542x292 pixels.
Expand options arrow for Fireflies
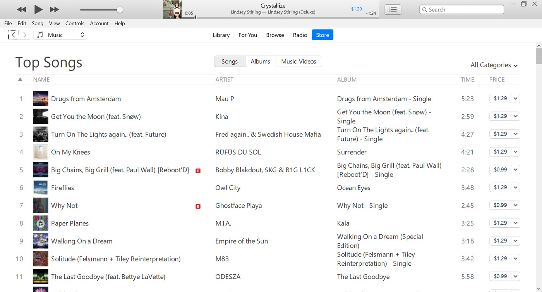[516, 187]
